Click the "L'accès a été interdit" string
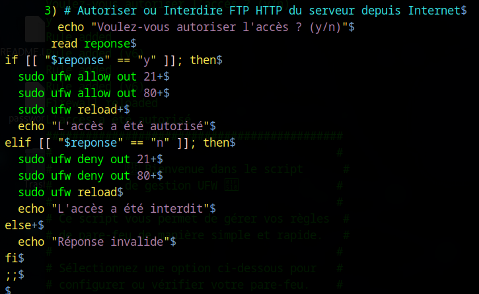Screen dimensions: 479x294 (130, 209)
